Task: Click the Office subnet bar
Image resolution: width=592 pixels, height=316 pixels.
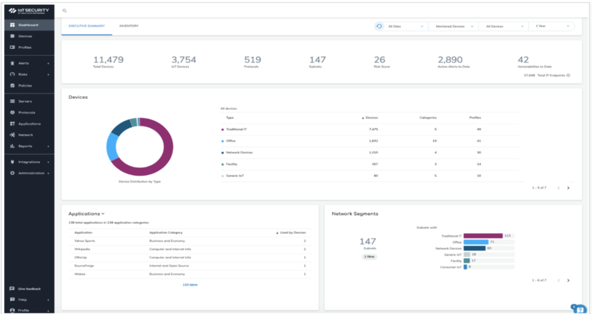Action: point(476,242)
